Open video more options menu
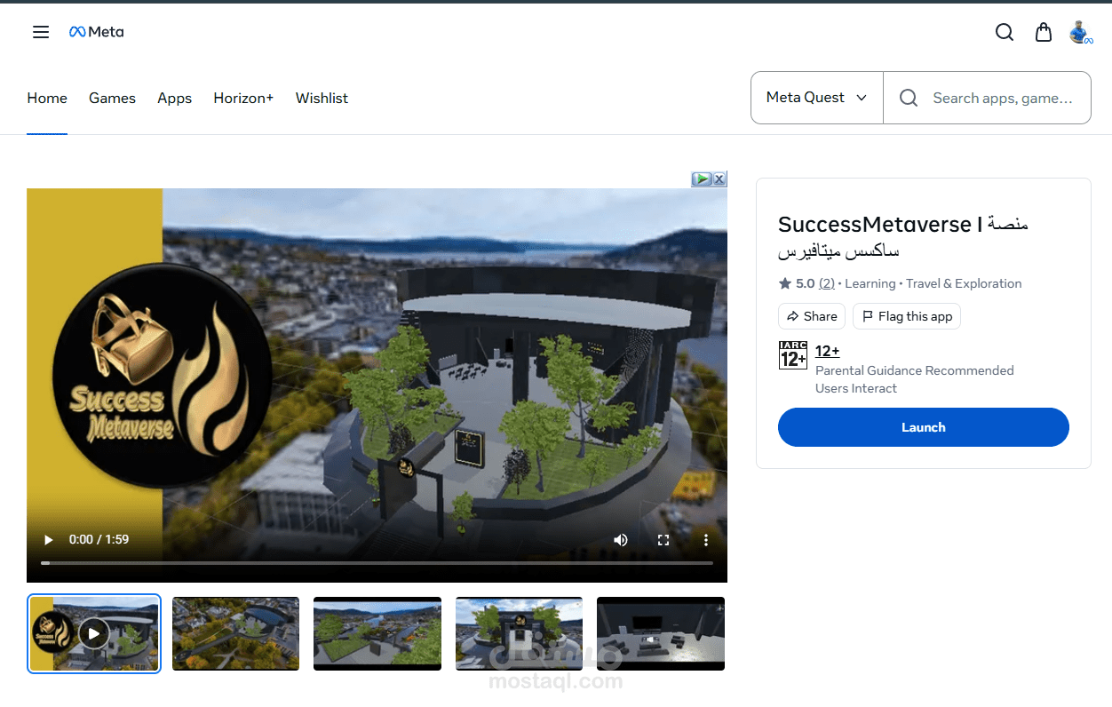The height and width of the screenshot is (707, 1112). point(706,539)
